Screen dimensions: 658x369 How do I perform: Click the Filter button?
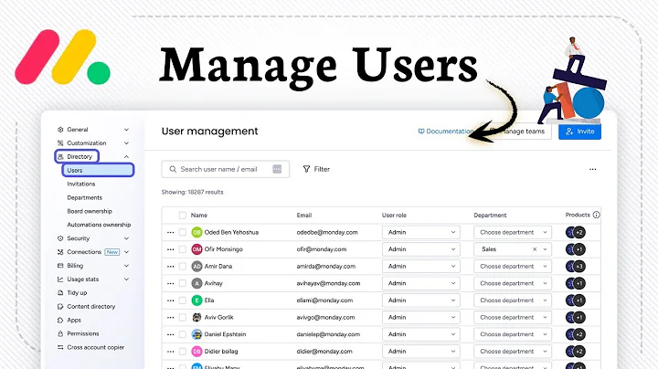pyautogui.click(x=316, y=169)
